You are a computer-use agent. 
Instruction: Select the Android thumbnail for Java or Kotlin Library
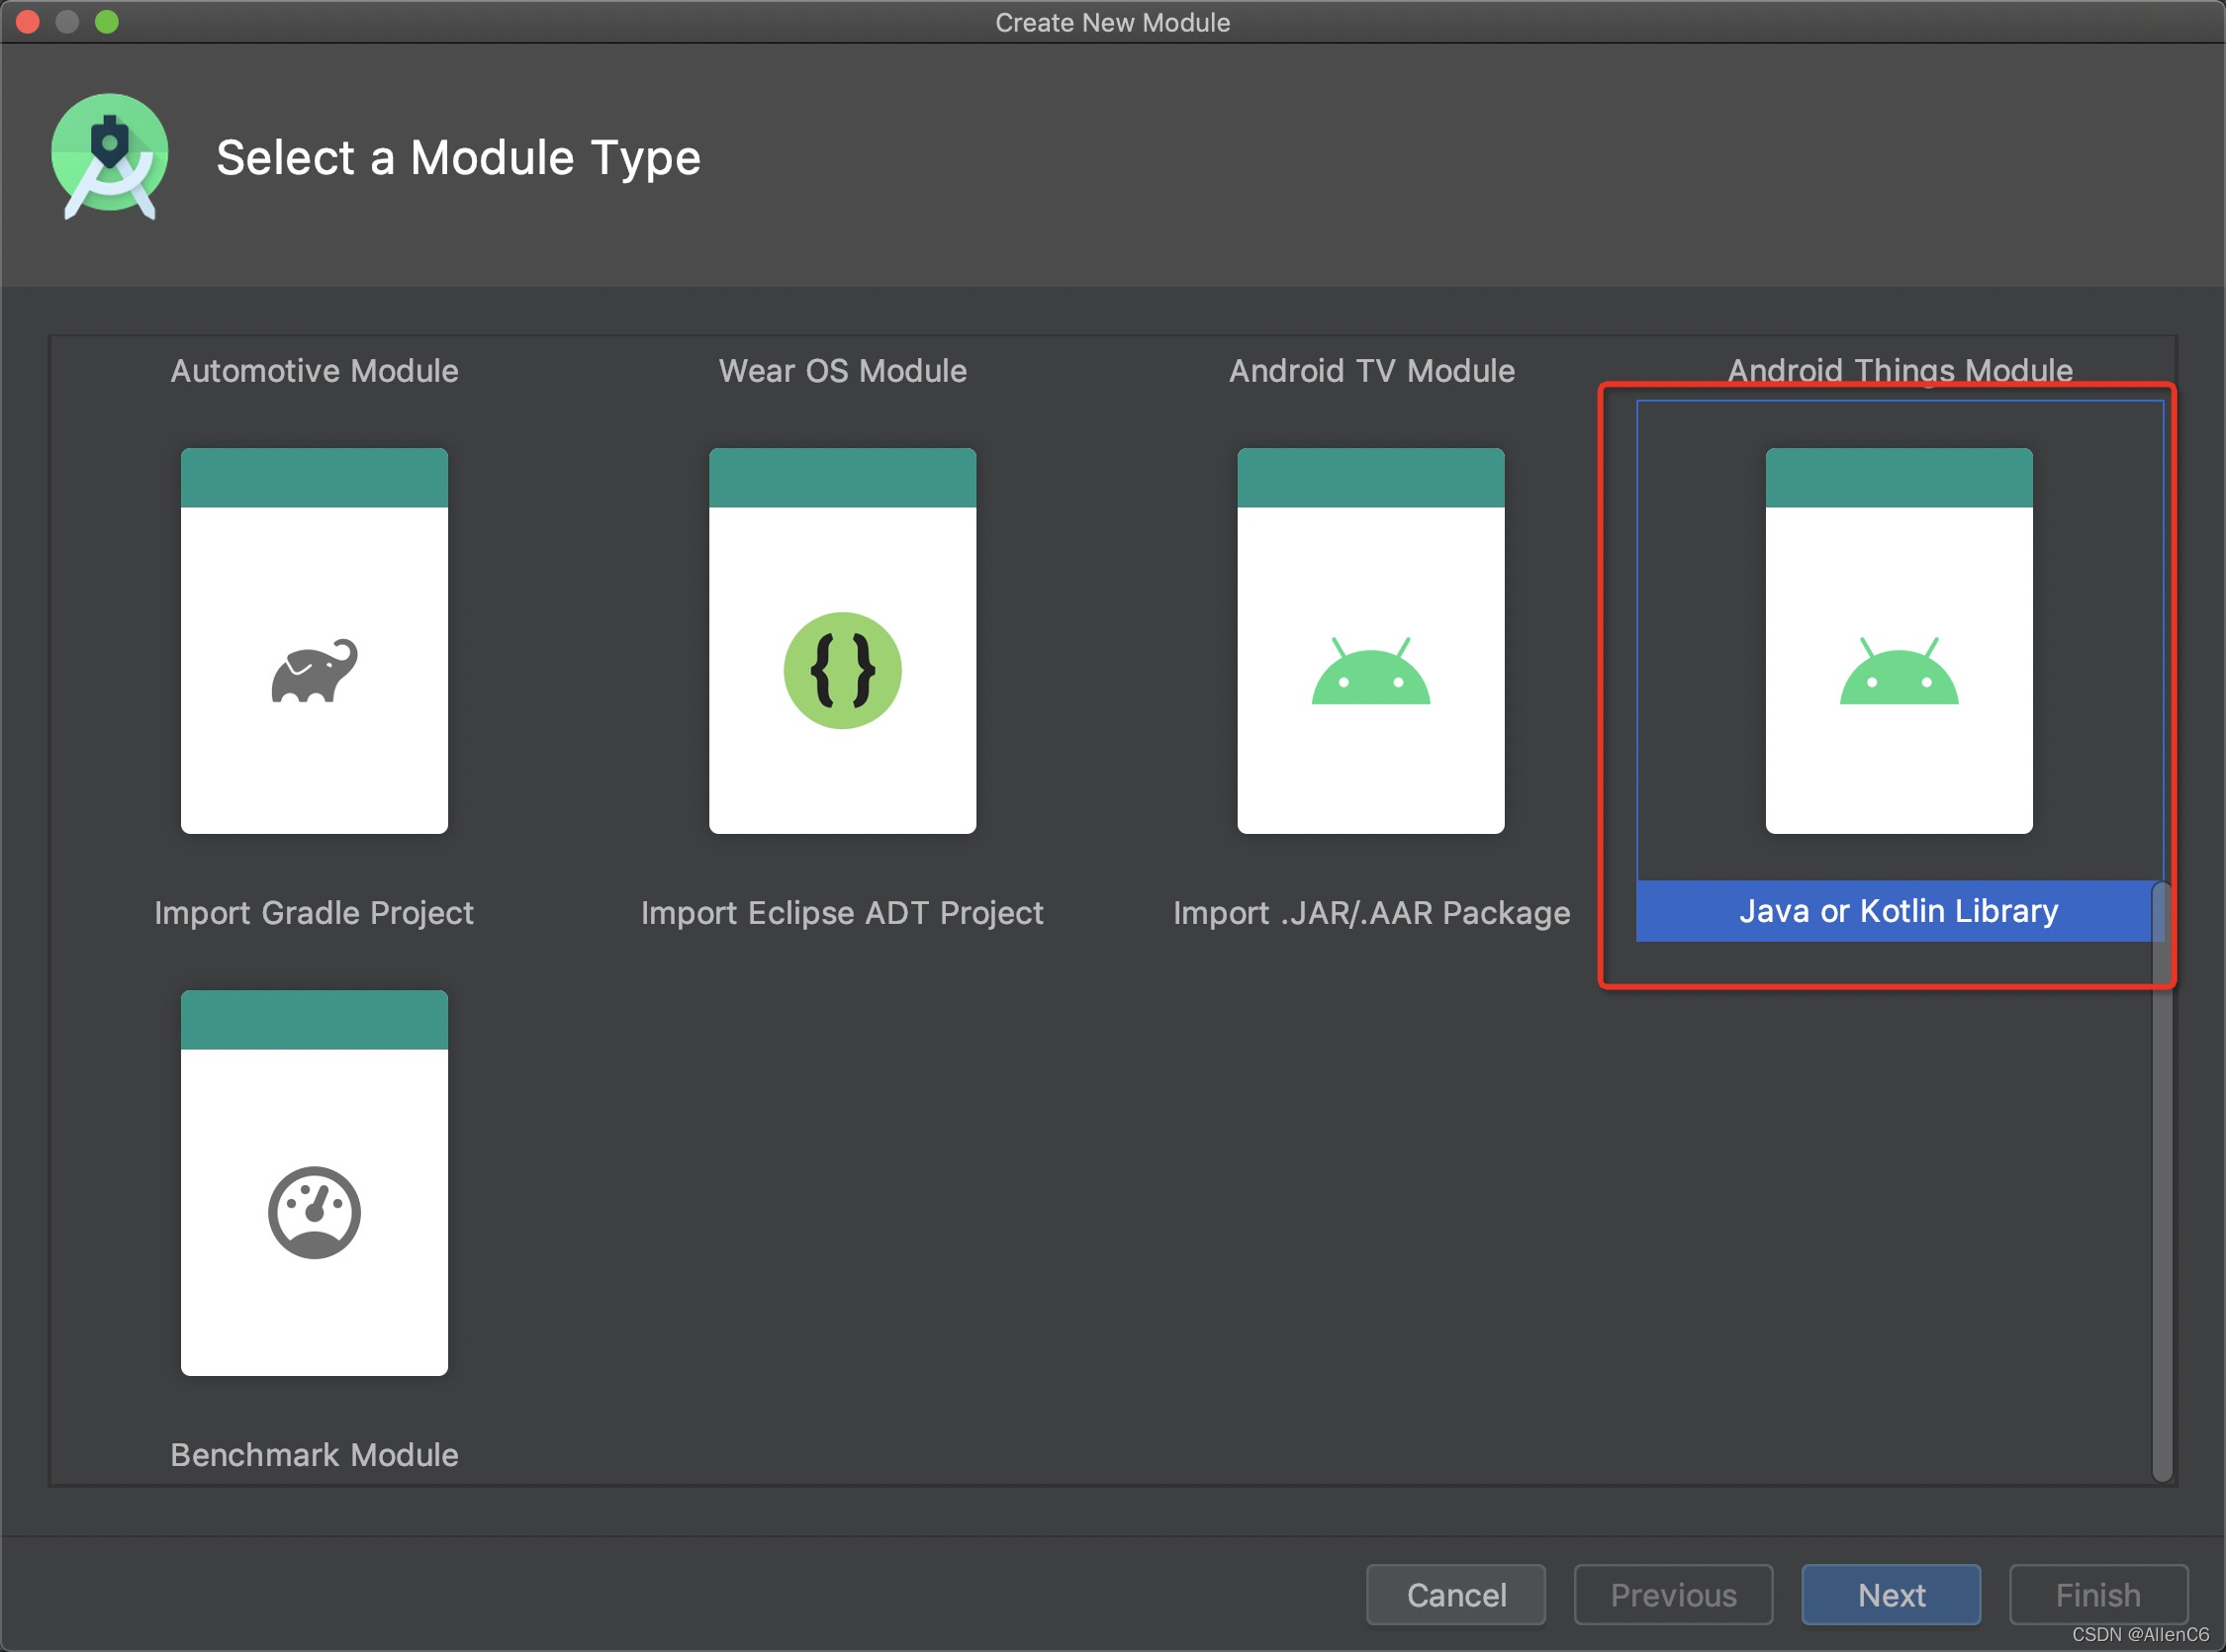point(1898,641)
